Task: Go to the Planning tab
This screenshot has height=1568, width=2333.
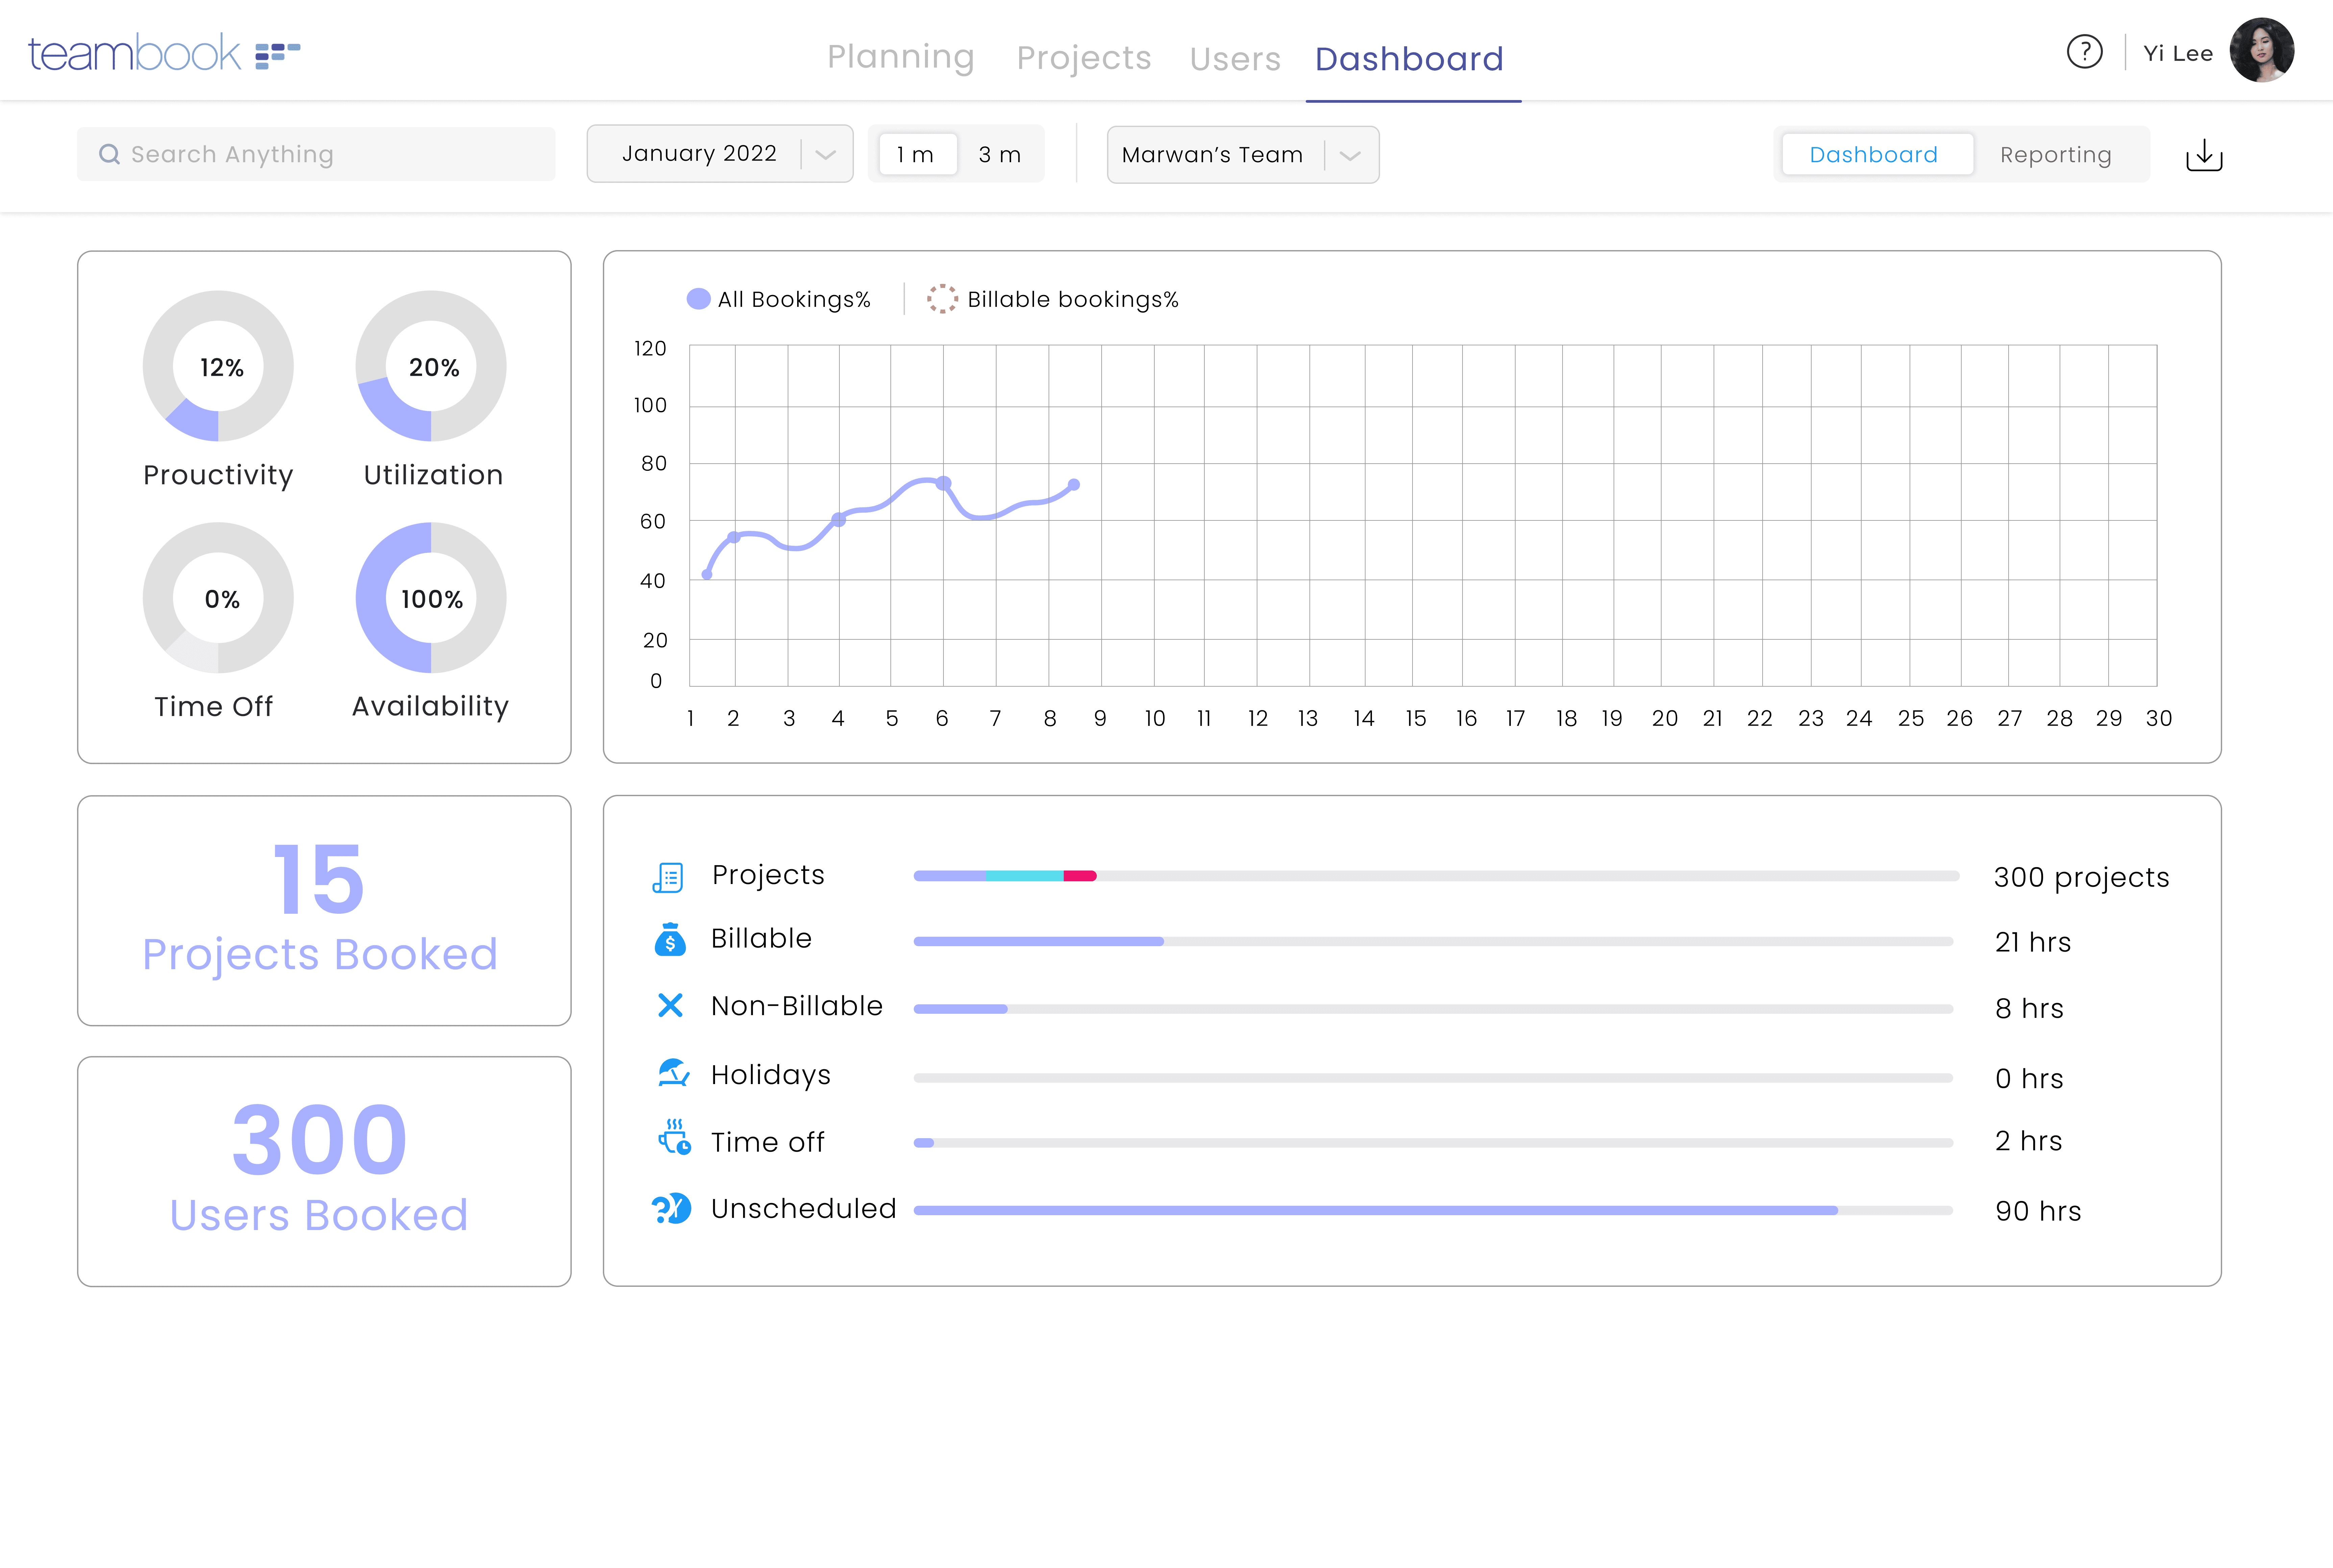Action: coord(900,57)
